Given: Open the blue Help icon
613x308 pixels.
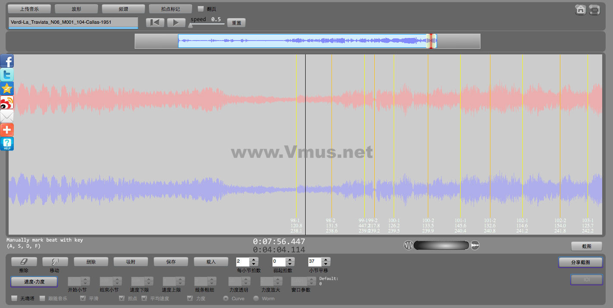Looking at the screenshot, I should click(7, 144).
